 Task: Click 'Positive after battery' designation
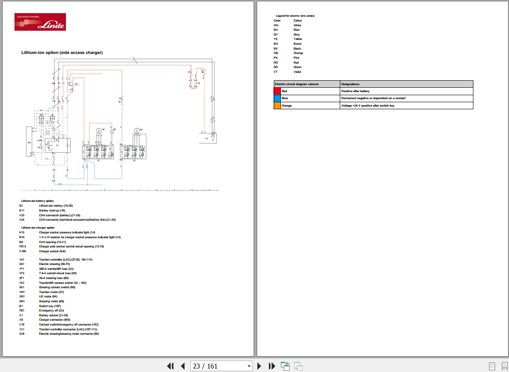[355, 91]
